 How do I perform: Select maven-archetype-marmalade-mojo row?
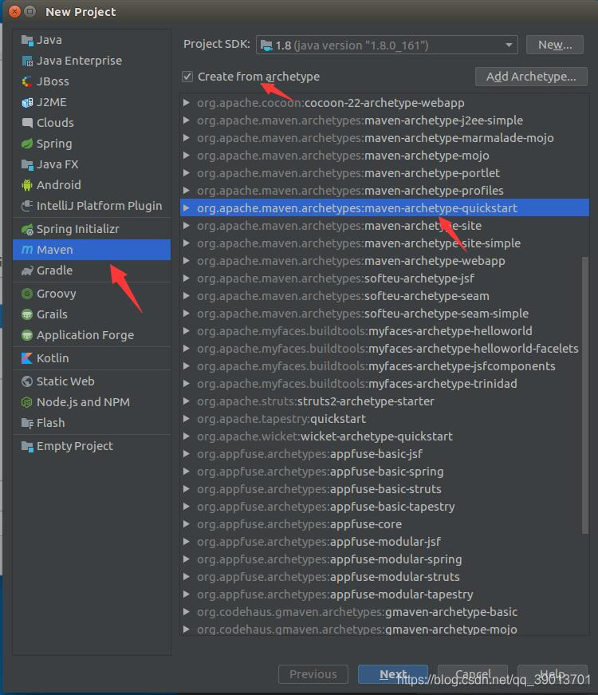(x=384, y=138)
